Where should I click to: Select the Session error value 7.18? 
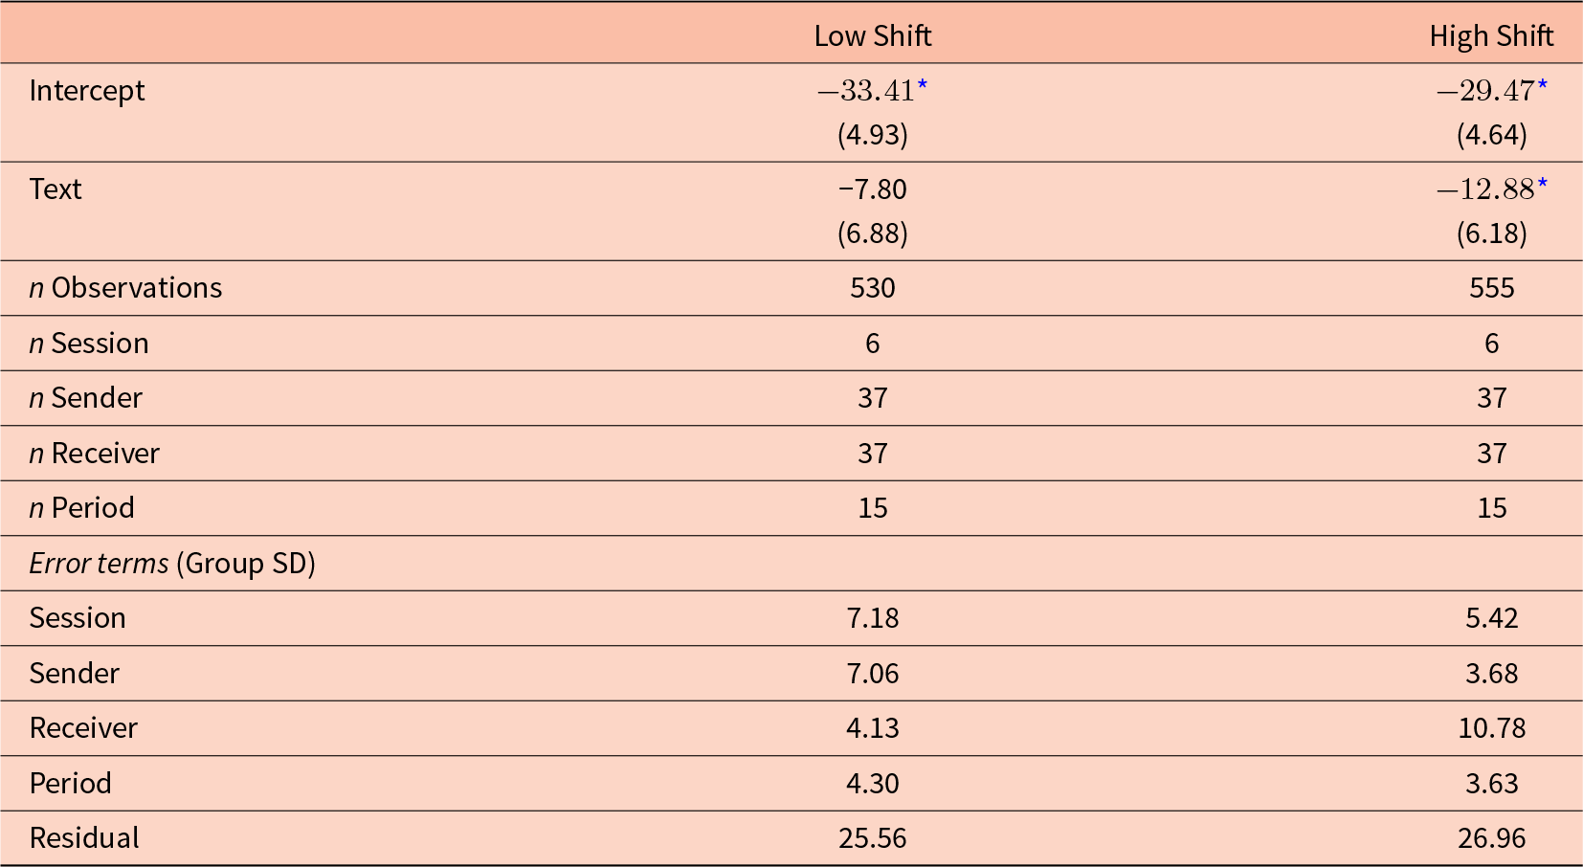[x=872, y=618]
